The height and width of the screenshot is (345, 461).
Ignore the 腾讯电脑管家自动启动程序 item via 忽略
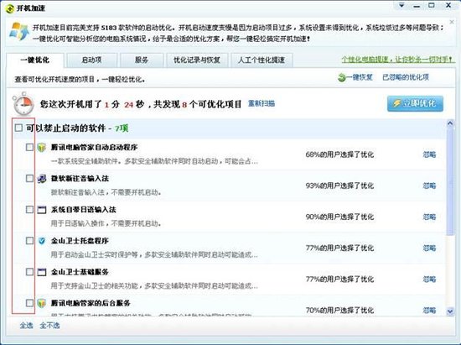click(x=429, y=154)
